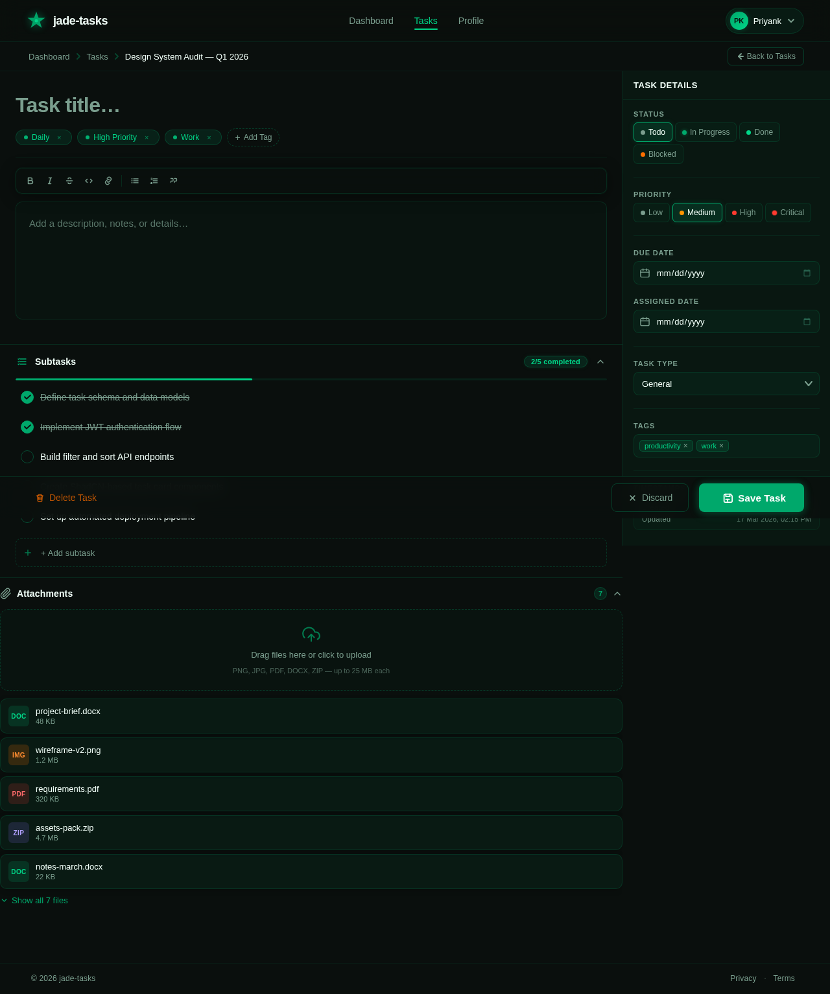The height and width of the screenshot is (994, 830).
Task: Click the insert link icon
Action: [108, 181]
